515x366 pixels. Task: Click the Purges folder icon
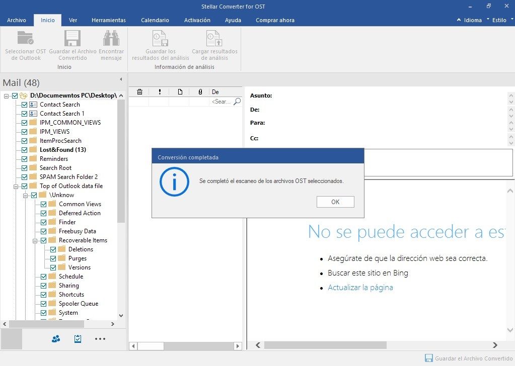(x=62, y=258)
